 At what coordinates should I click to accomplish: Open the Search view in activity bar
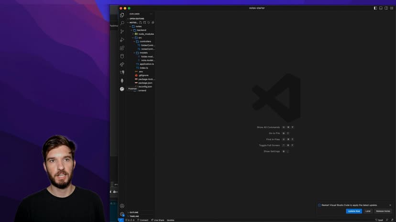[x=122, y=23]
